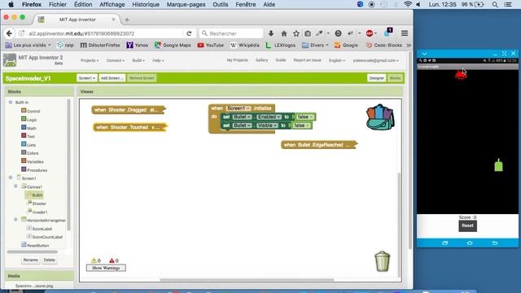Screen dimensions: 521x293
Task: Open a new Firefox tab with plus
Action: click(127, 20)
